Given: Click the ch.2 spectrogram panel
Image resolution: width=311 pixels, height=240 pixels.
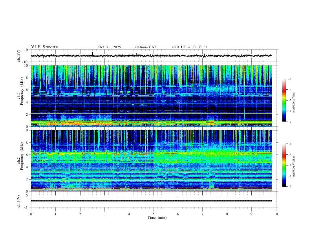Looking at the screenshot, I should click(x=152, y=161).
